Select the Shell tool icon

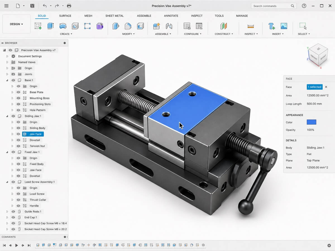tap(140, 26)
